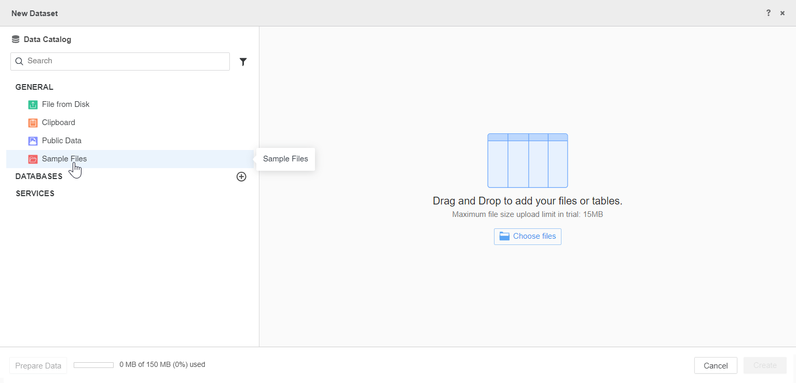Viewport: 796px width, 383px height.
Task: Expand the DATABASES section
Action: [x=39, y=176]
